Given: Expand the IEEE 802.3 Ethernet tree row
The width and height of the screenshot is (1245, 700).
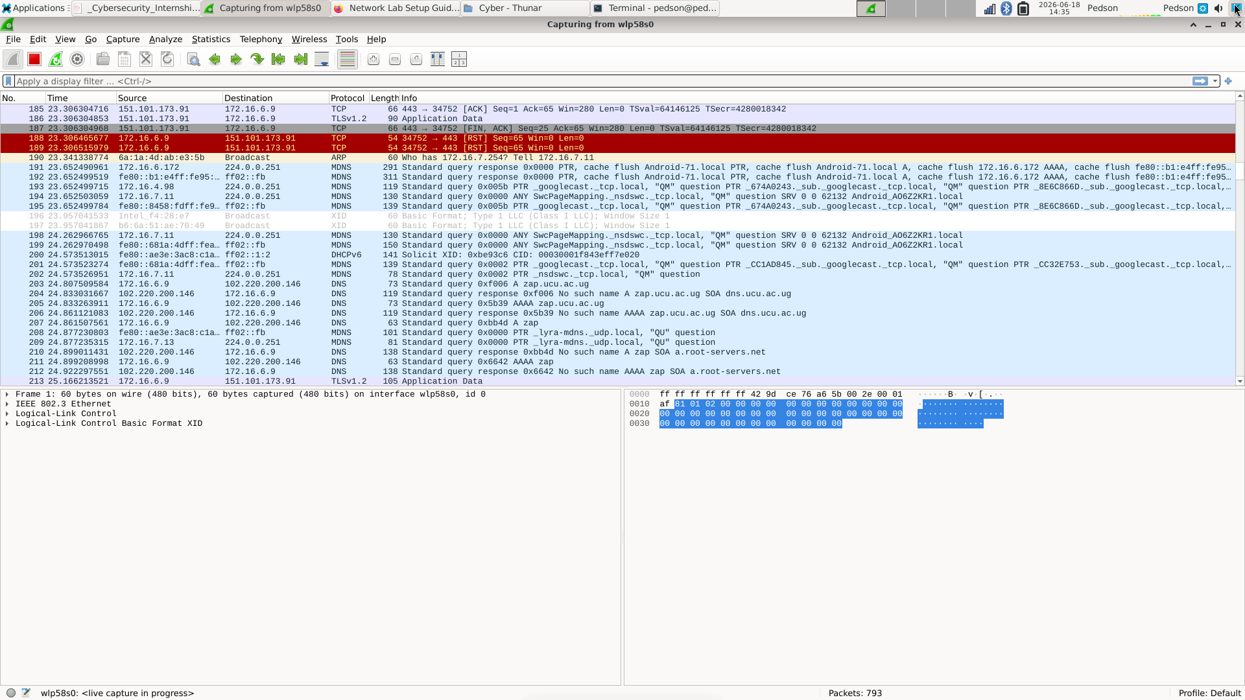Looking at the screenshot, I should 7,404.
